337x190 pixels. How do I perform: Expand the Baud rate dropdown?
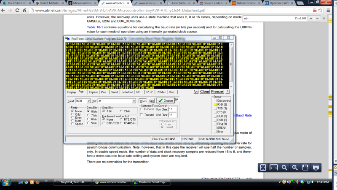click(88, 101)
